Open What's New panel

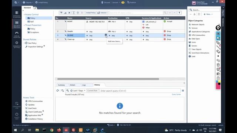click(x=17, y=116)
